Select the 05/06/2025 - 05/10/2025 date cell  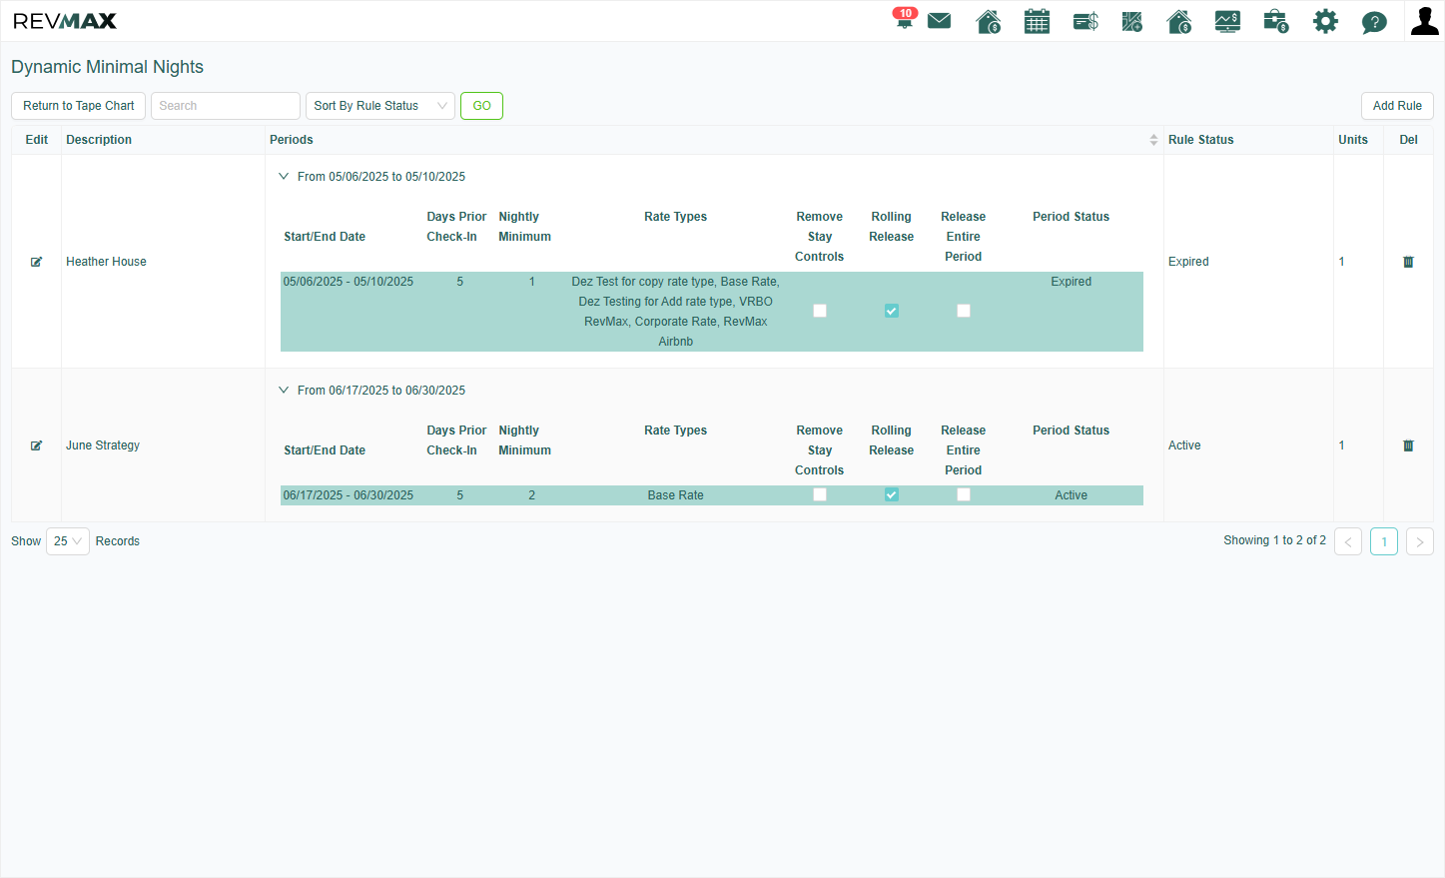(349, 282)
